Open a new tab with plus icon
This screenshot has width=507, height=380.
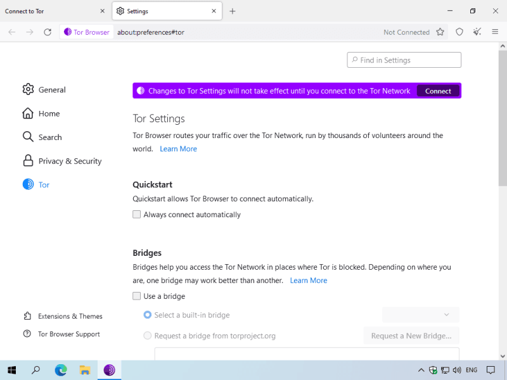(233, 11)
